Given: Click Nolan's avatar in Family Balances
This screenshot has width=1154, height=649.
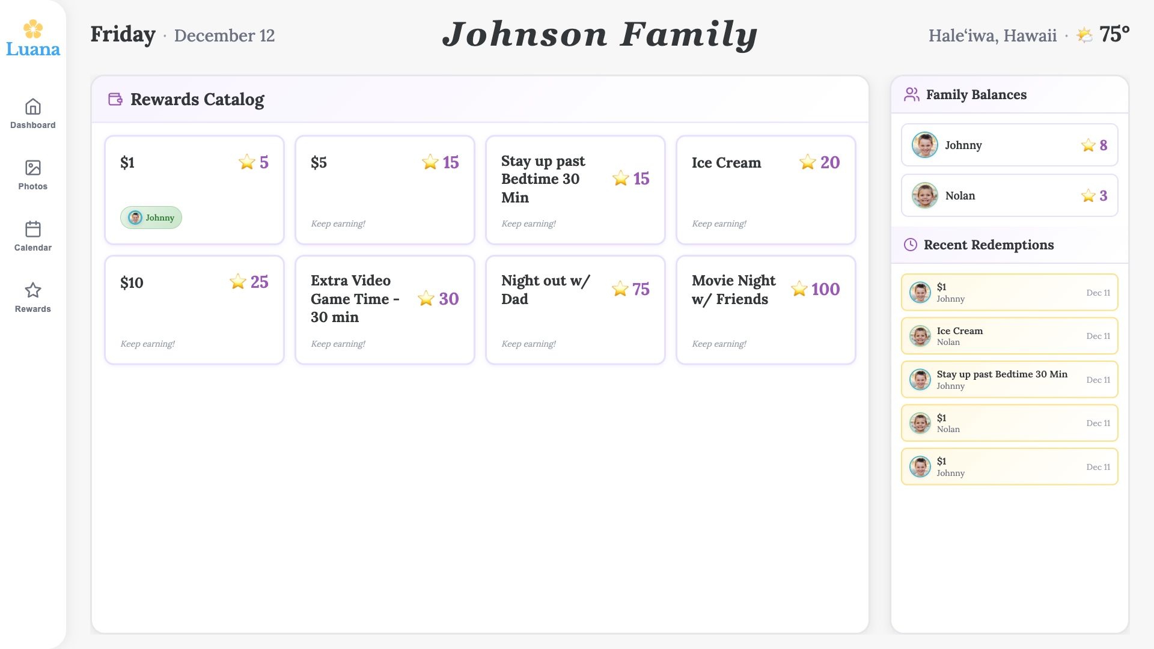Looking at the screenshot, I should (x=924, y=195).
